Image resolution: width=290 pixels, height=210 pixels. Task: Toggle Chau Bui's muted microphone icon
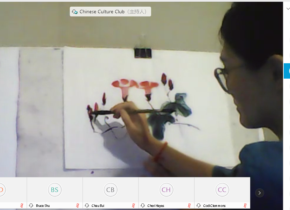point(133,205)
